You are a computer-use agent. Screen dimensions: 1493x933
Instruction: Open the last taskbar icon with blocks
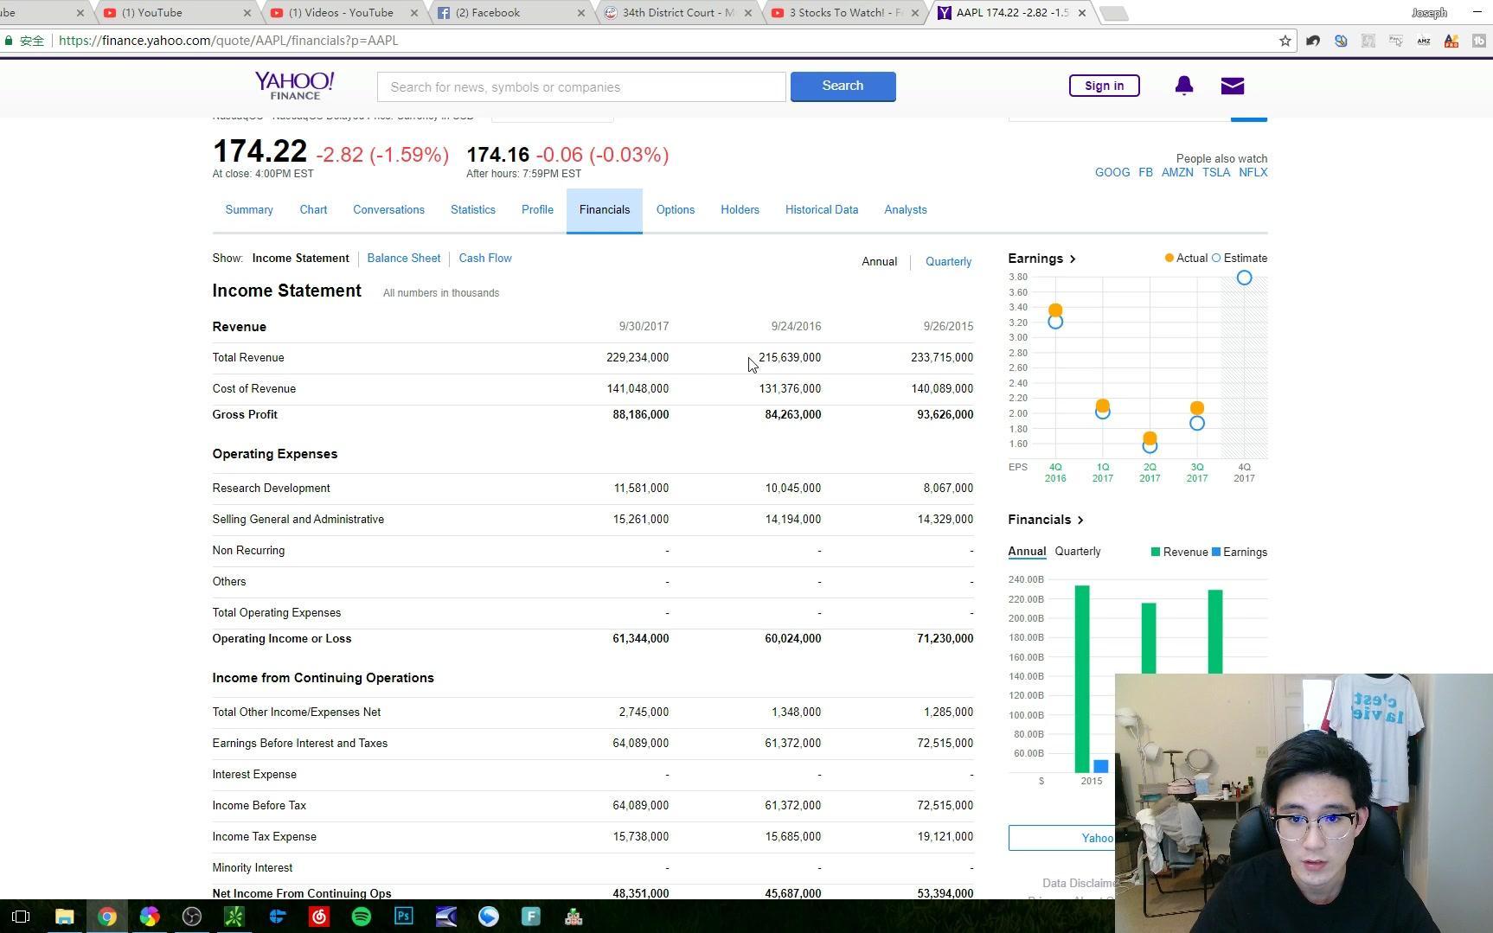coord(573,917)
